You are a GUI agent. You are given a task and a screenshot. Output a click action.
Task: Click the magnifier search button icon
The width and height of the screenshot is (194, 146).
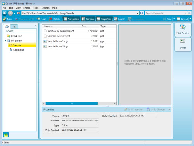click(189, 13)
